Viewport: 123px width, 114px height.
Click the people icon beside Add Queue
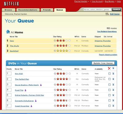click(107, 14)
